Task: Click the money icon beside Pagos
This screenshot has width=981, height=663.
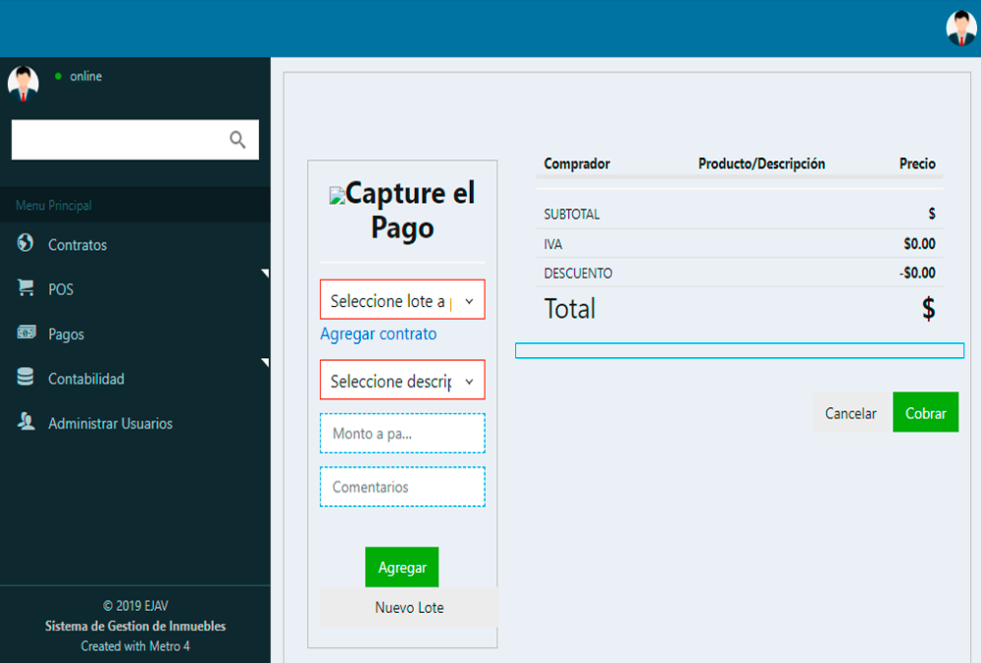Action: point(26,333)
